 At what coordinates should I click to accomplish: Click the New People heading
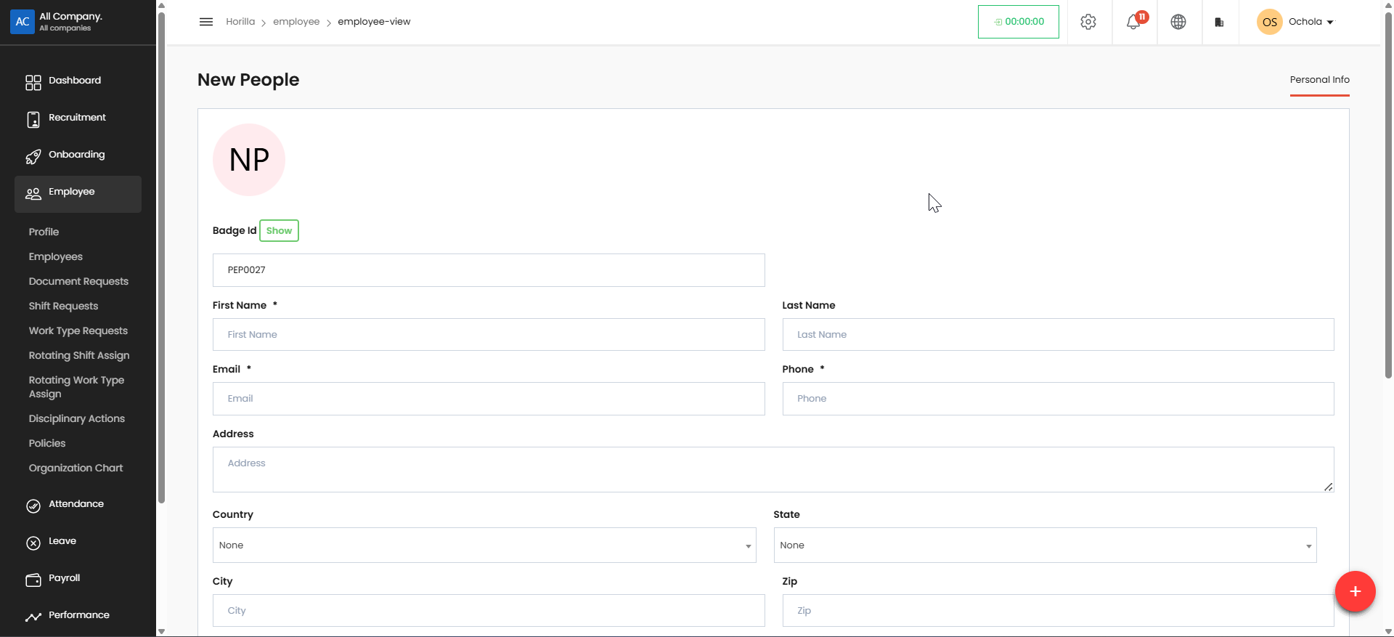248,80
